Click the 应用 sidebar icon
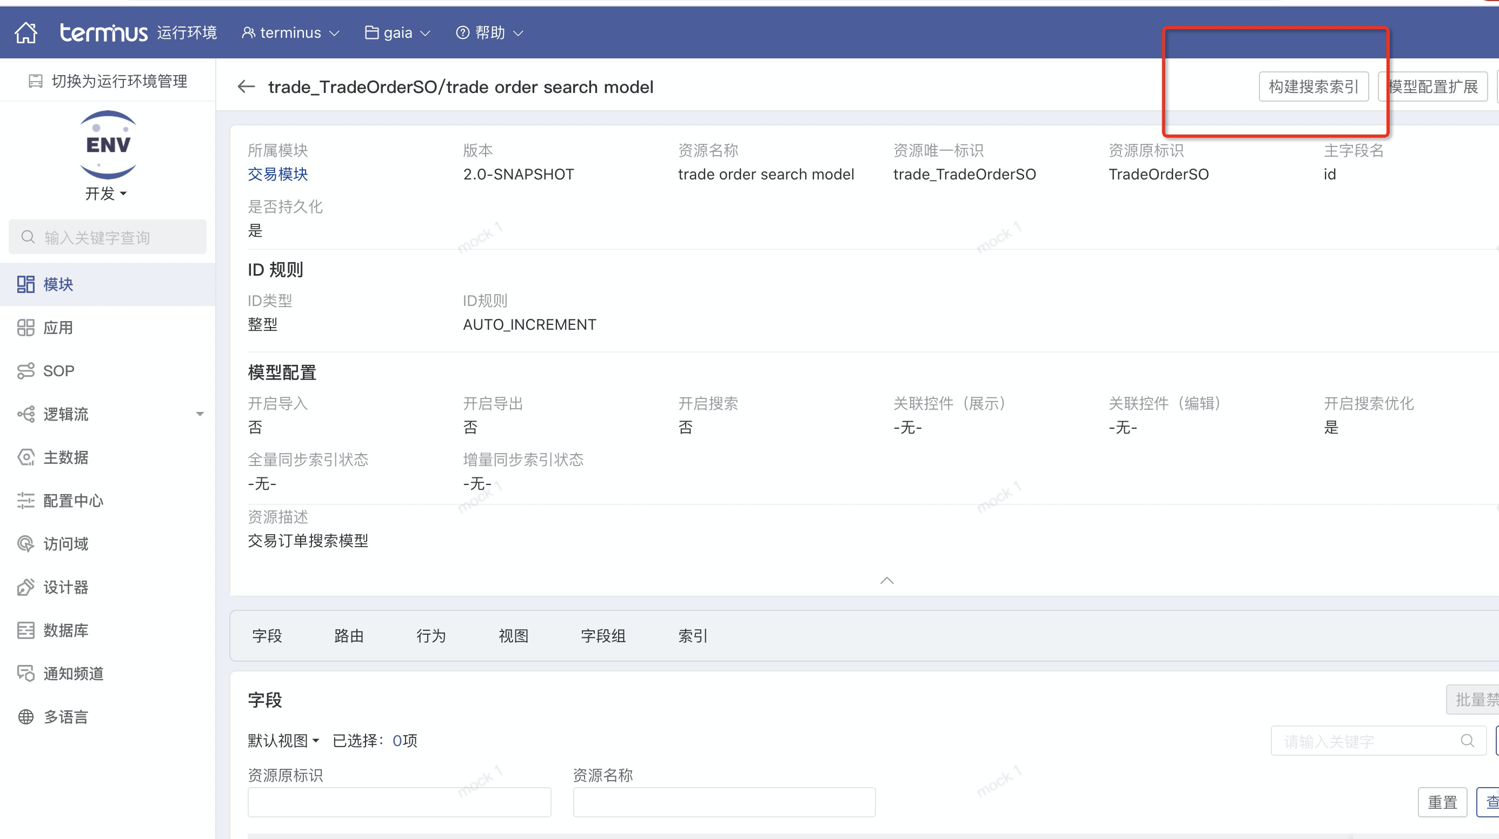Screen dimensions: 1499x839 coord(25,328)
